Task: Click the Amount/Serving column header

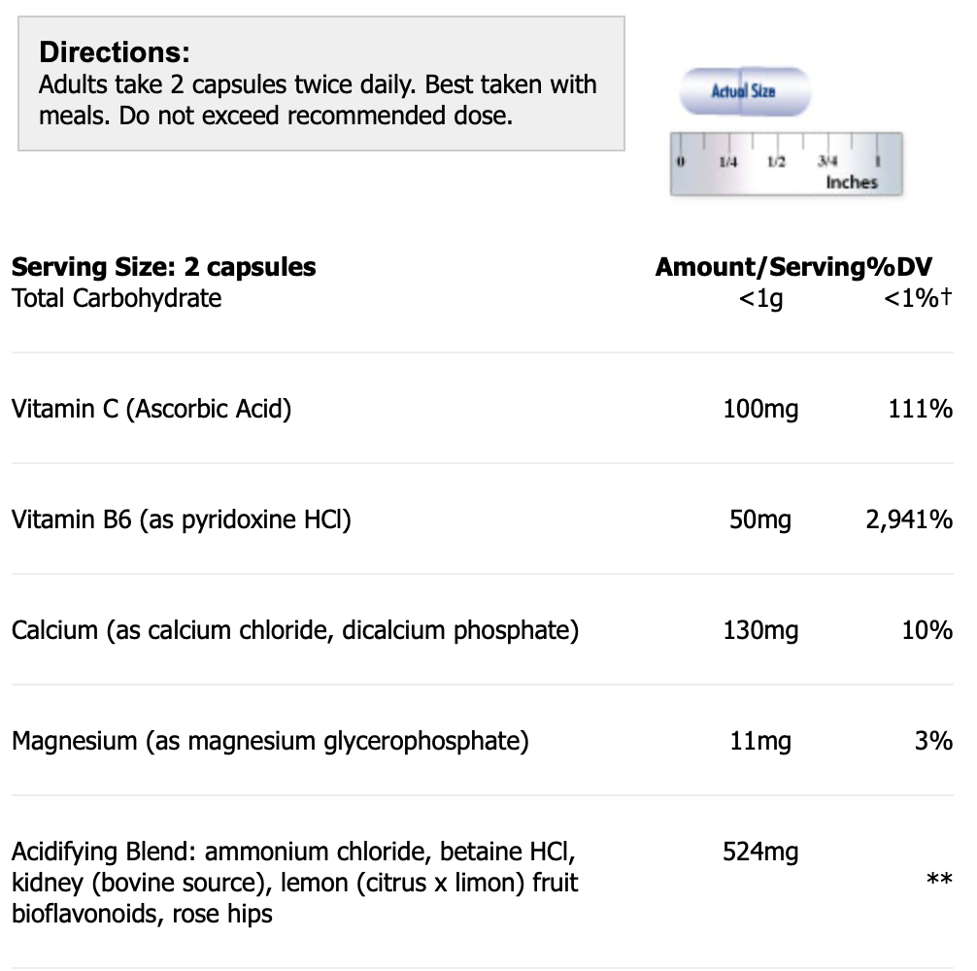Action: point(759,267)
